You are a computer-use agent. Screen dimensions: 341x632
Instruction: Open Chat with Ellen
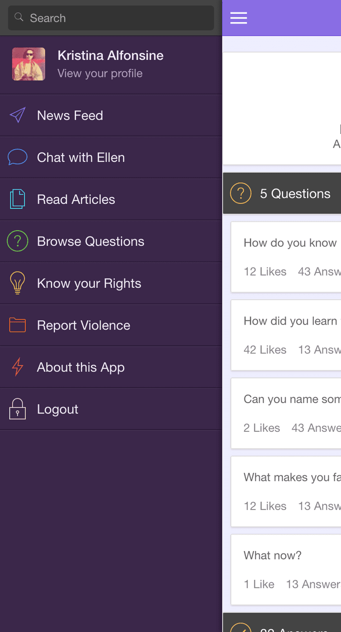[x=111, y=157]
